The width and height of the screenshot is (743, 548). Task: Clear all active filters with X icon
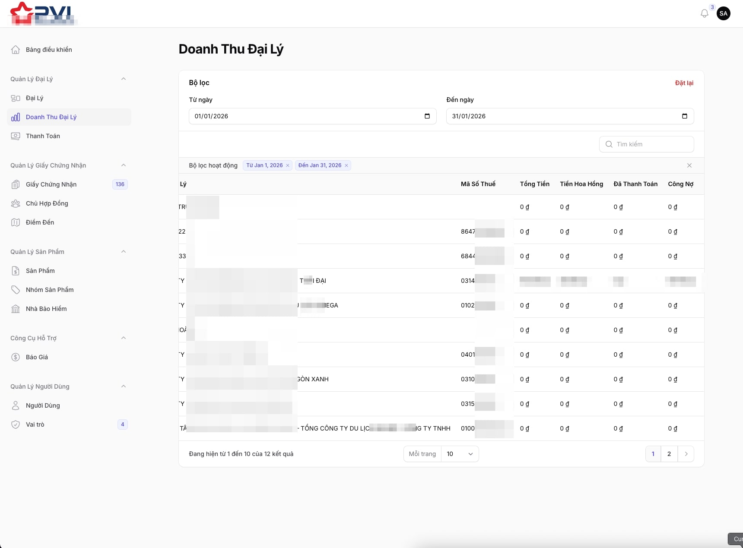pos(689,165)
